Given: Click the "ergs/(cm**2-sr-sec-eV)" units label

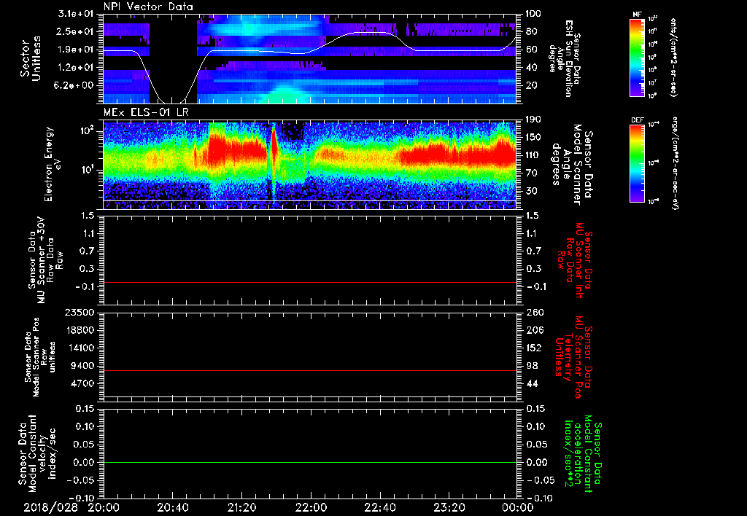Looking at the screenshot, I should click(676, 163).
